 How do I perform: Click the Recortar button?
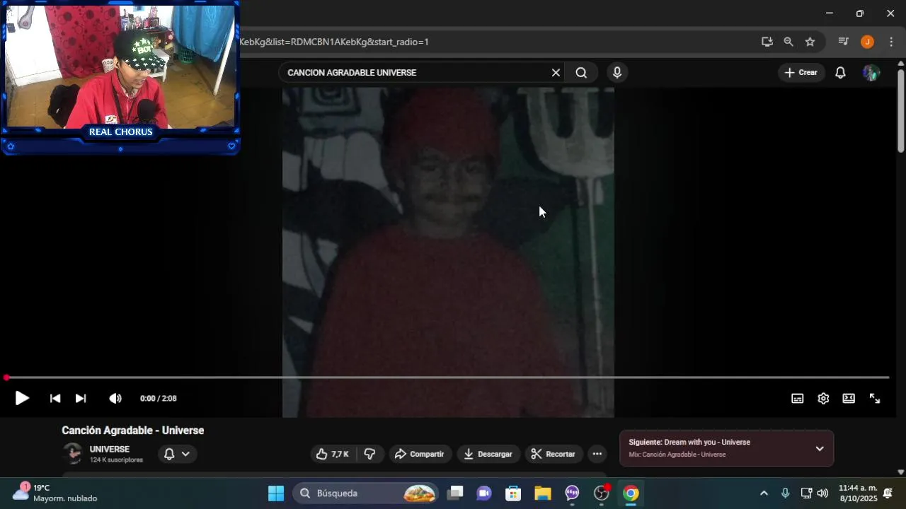(x=553, y=454)
